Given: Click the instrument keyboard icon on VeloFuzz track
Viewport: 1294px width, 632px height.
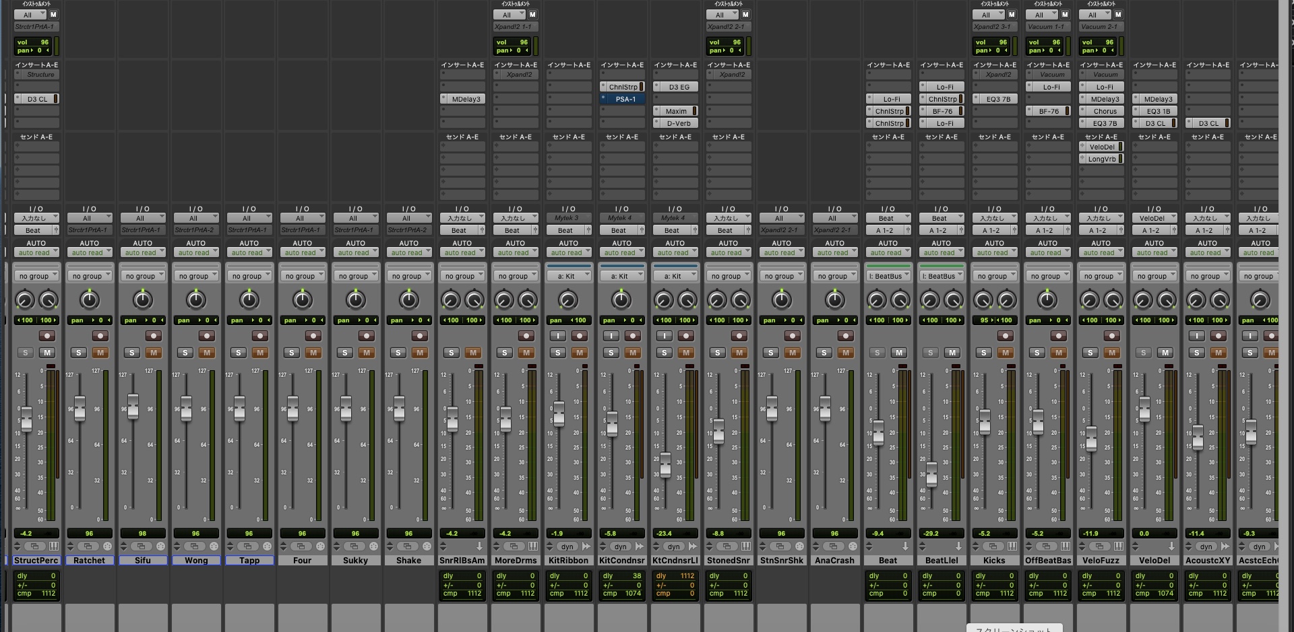Looking at the screenshot, I should 1119,547.
